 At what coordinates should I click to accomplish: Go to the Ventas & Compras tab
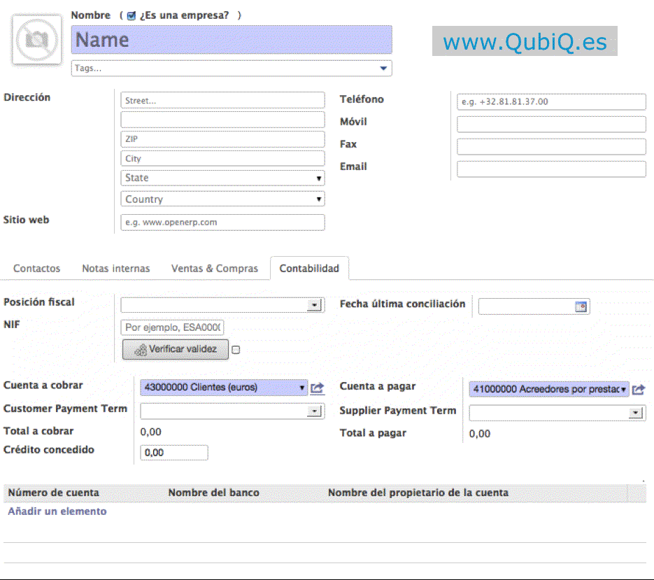point(215,269)
